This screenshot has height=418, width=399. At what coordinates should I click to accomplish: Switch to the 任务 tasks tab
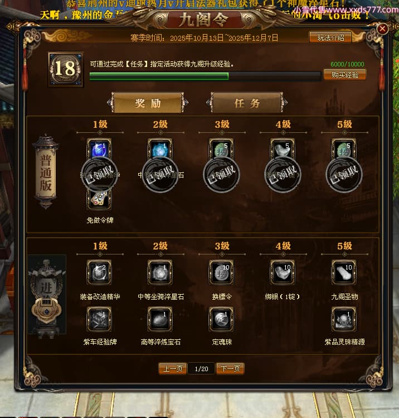coord(247,103)
